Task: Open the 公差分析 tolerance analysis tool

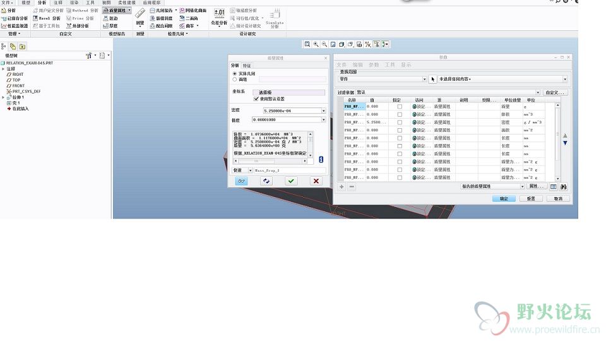Action: (219, 18)
